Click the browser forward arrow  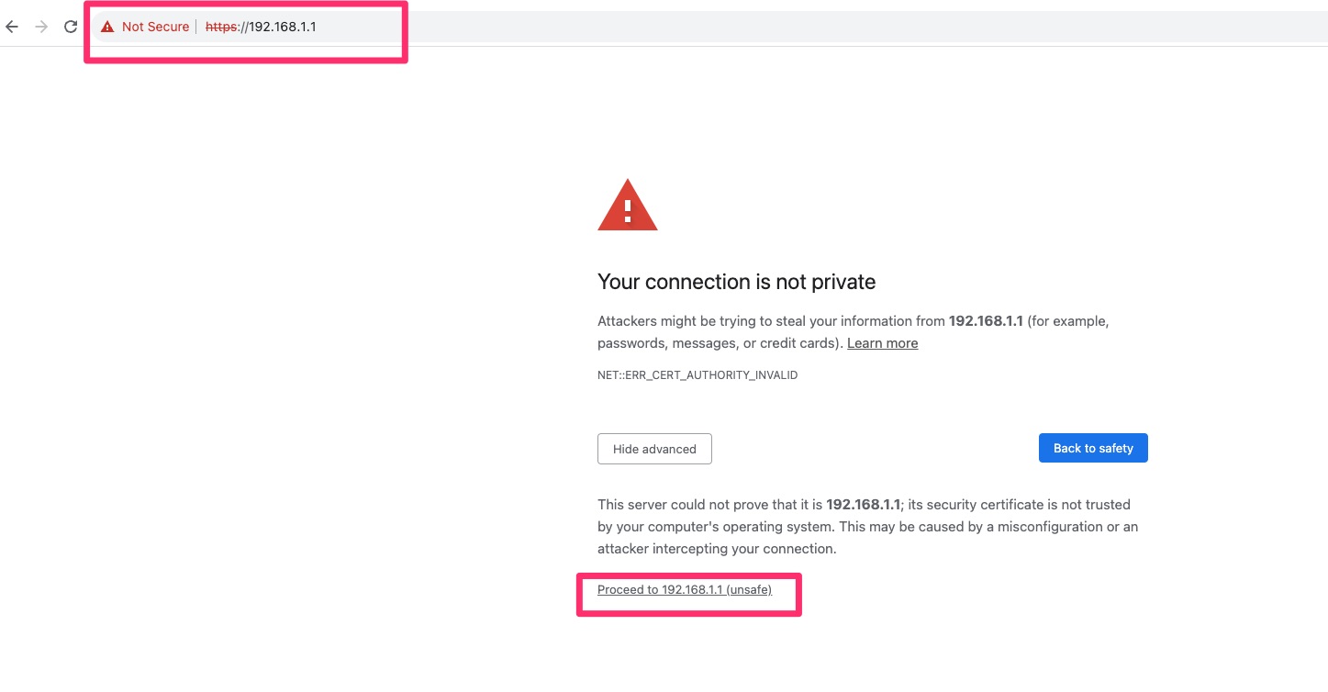(x=40, y=27)
